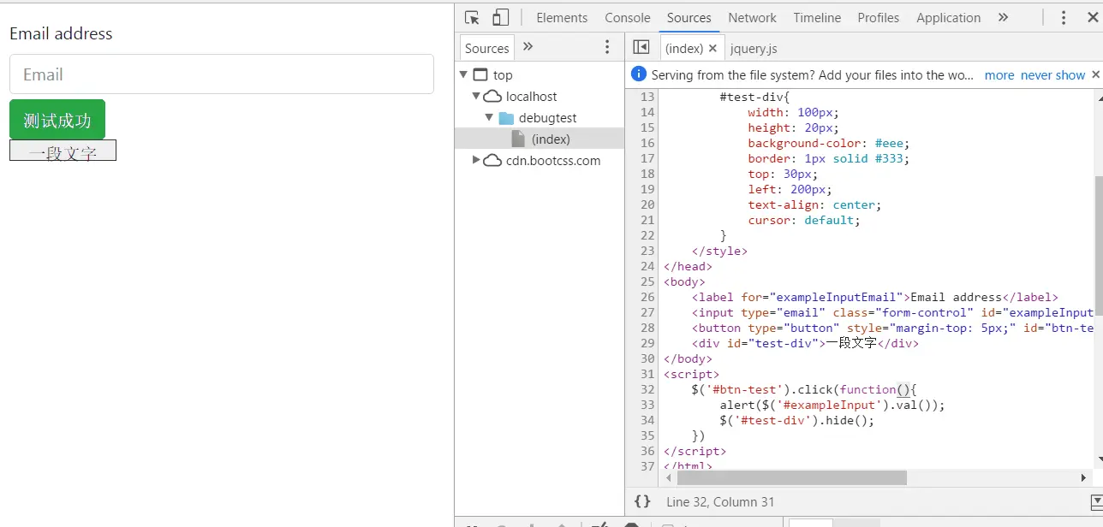Click the '</head>' tag on line 24
Viewport: 1103px width, 527px height.
point(688,266)
